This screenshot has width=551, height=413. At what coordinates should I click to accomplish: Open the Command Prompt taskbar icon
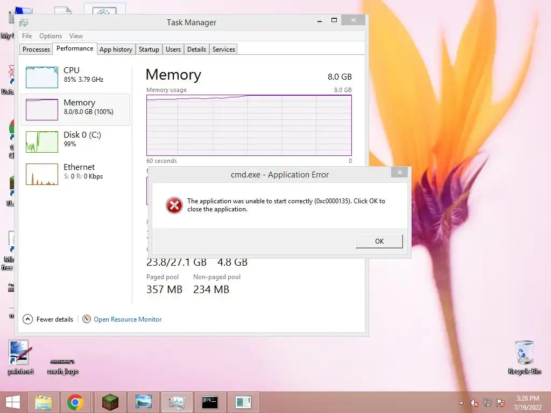(210, 402)
